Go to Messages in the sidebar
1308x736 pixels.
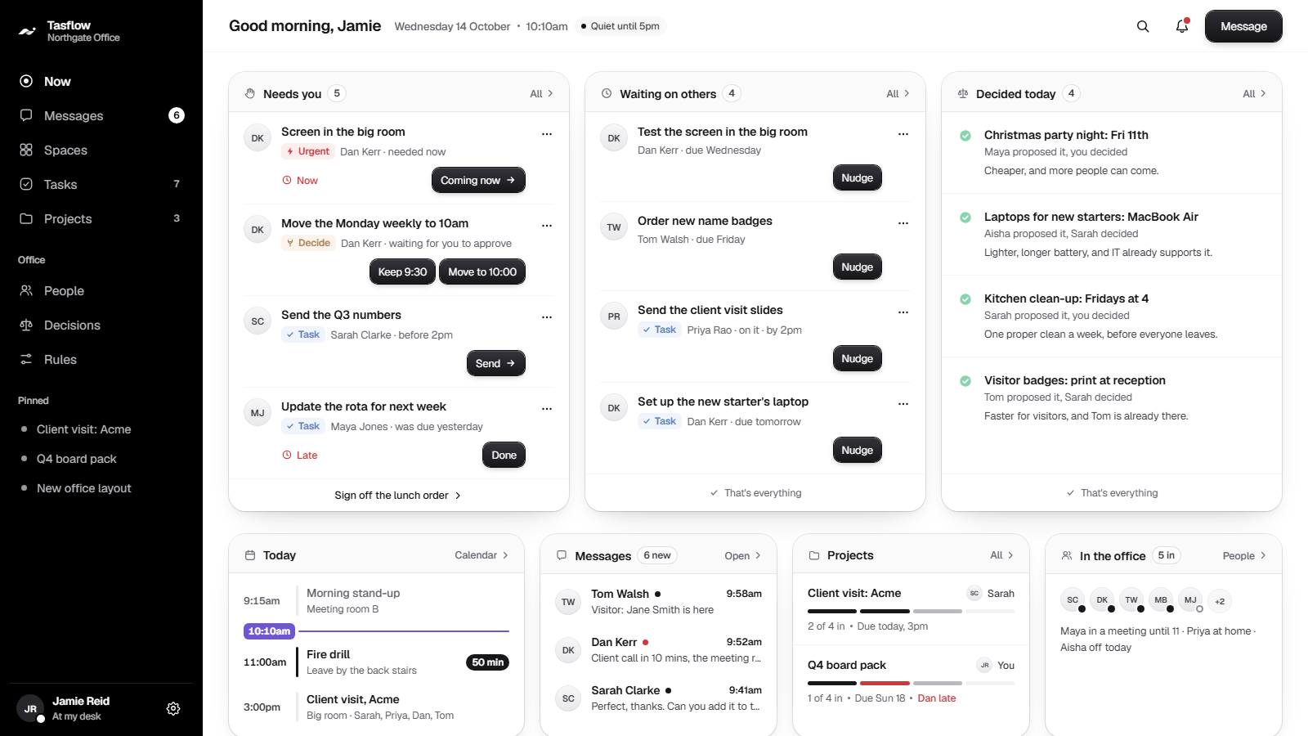101,115
